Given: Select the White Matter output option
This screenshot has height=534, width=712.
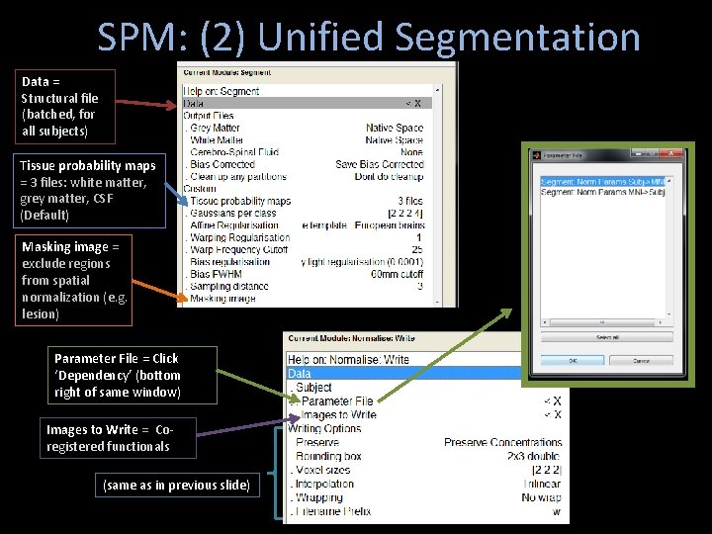Looking at the screenshot, I should [308, 139].
